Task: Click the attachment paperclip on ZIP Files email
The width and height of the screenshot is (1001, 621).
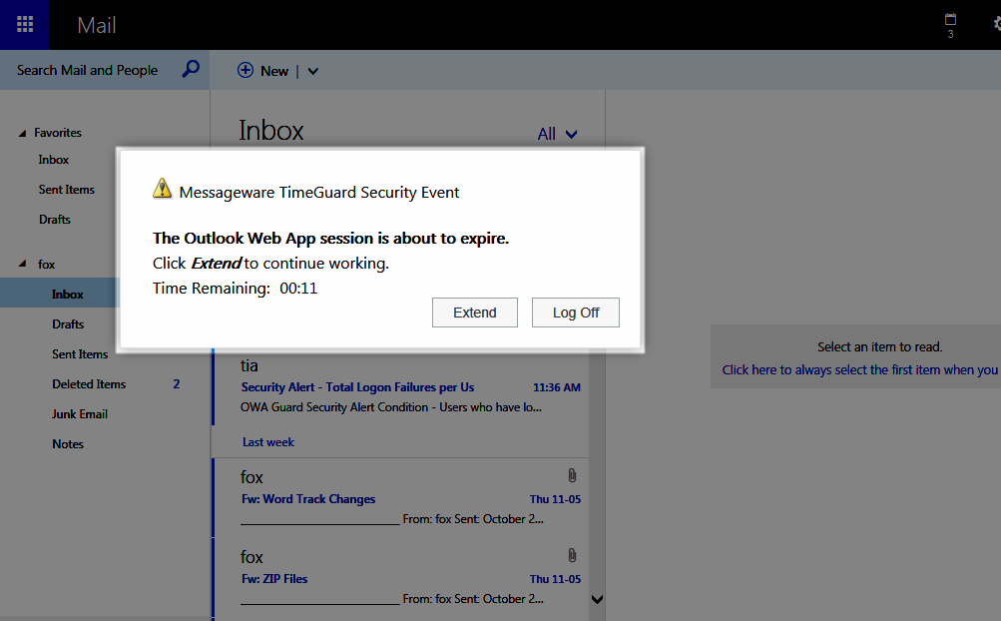Action: coord(572,555)
